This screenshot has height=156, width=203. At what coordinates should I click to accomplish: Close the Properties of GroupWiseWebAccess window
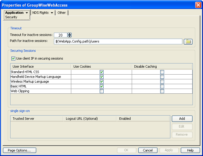tap(198, 5)
